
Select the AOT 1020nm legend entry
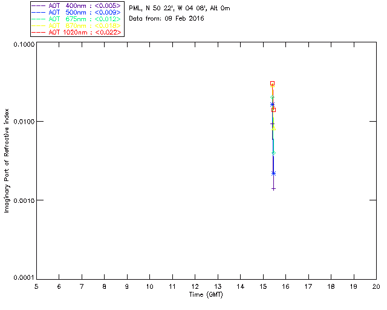(77, 32)
